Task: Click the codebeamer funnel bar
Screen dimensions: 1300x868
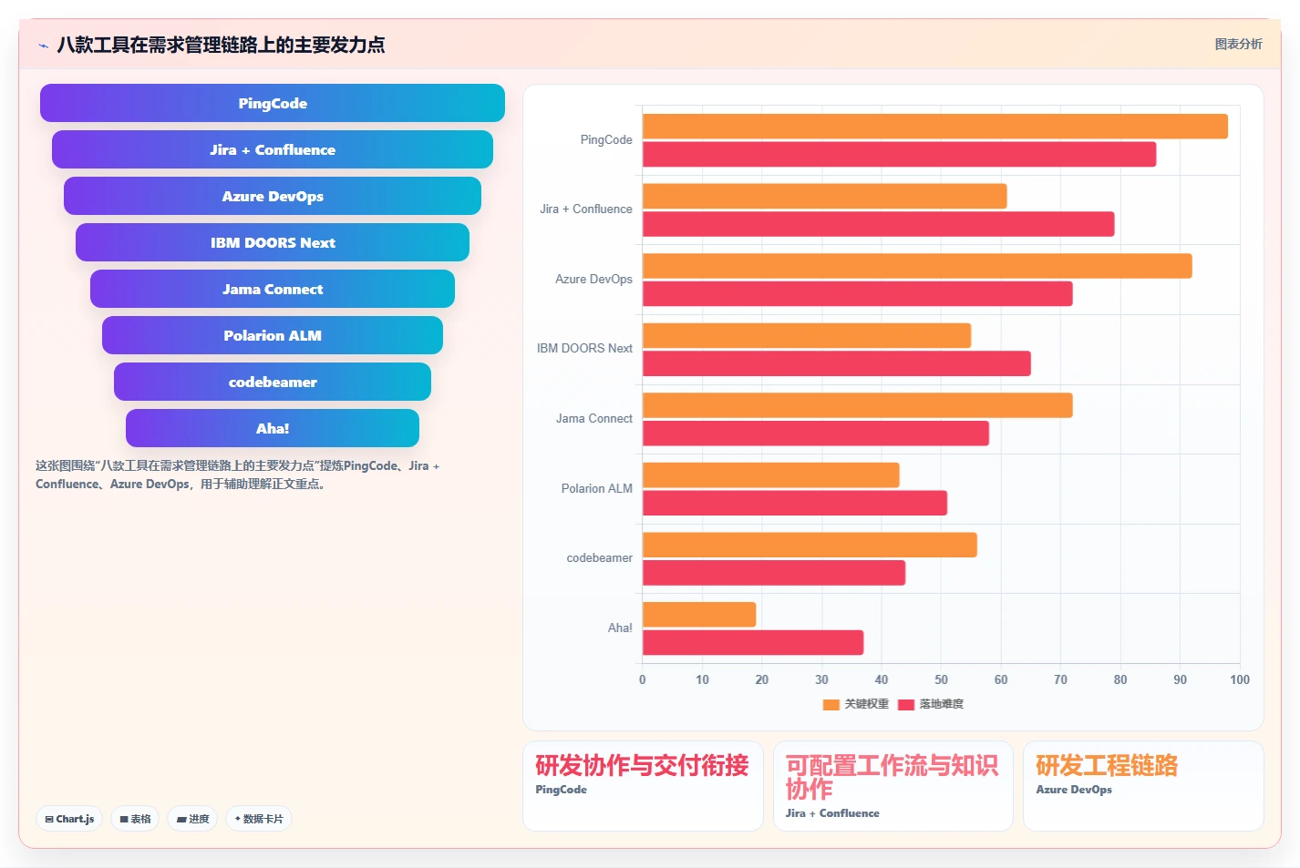Action: click(x=273, y=382)
